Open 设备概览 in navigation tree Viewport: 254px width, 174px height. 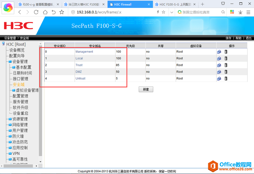point(17,50)
